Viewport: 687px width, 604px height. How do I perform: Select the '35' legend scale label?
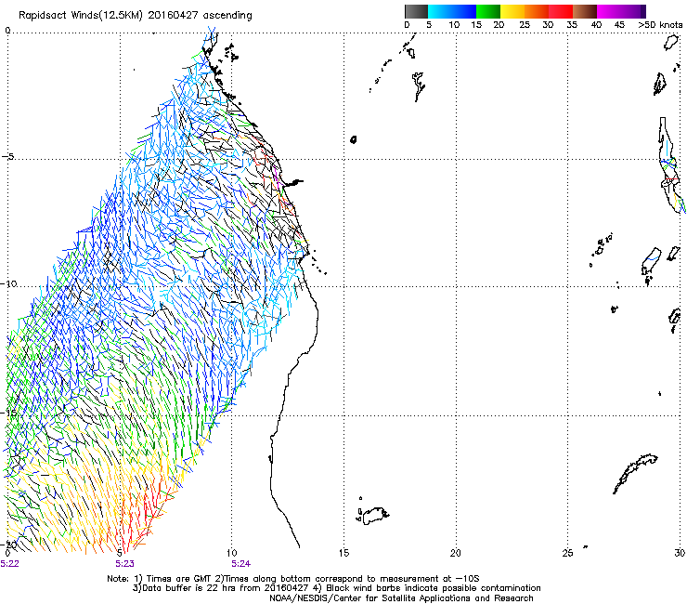click(572, 24)
